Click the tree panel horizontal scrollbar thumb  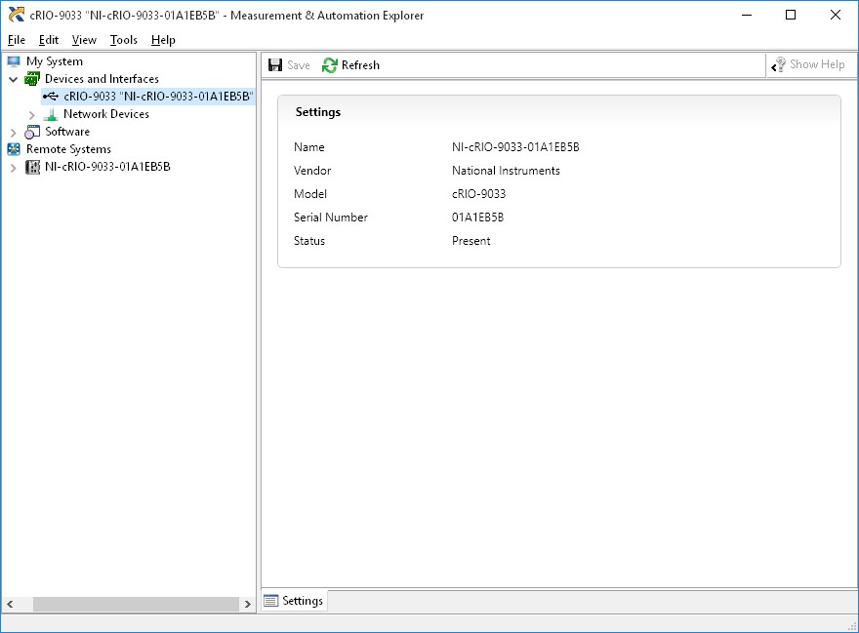(136, 604)
